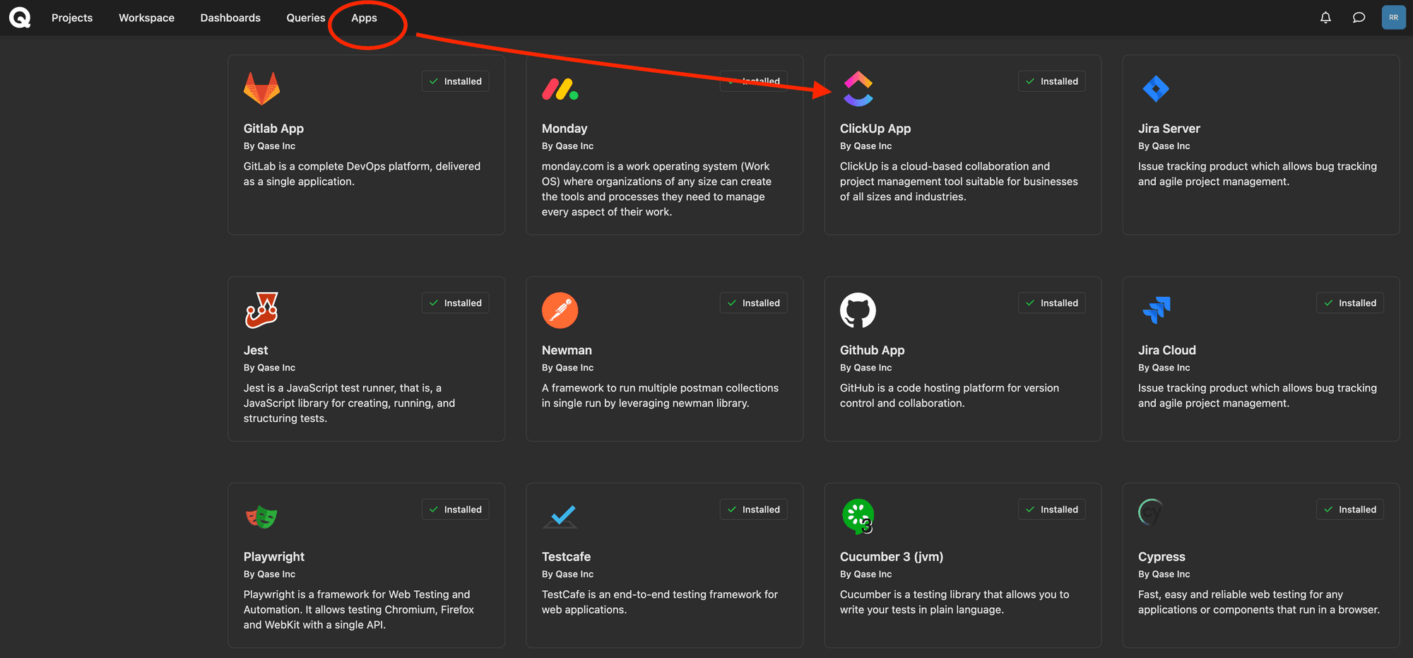Image resolution: width=1413 pixels, height=658 pixels.
Task: Click the Jira Cloud logo
Action: pyautogui.click(x=1157, y=310)
